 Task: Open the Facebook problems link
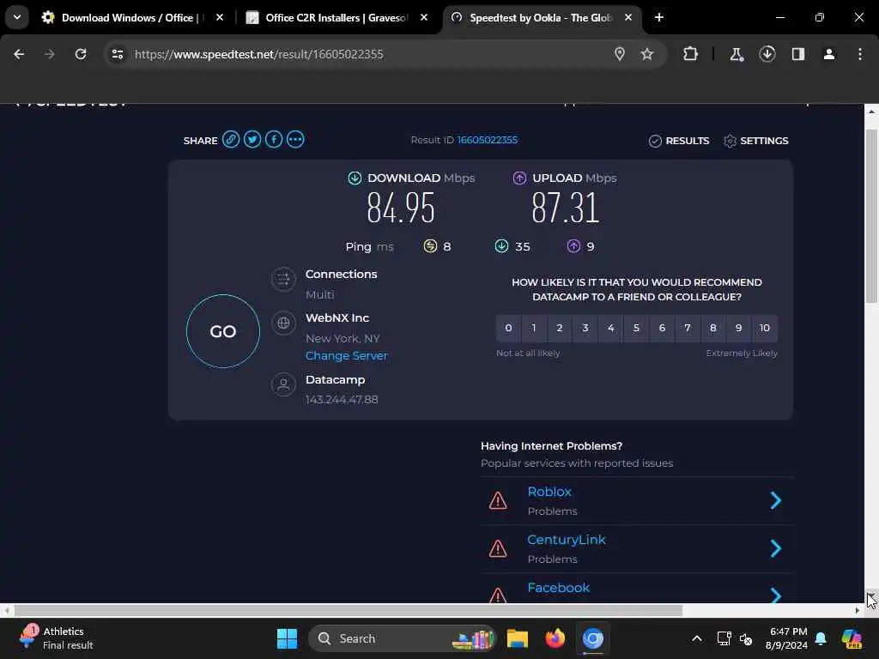(558, 588)
